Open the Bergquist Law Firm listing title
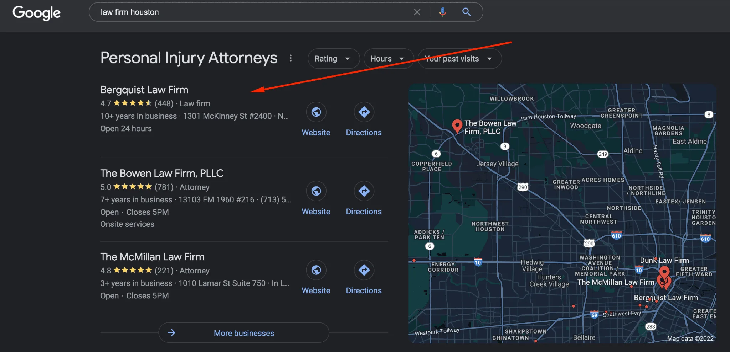This screenshot has width=730, height=352. click(144, 90)
